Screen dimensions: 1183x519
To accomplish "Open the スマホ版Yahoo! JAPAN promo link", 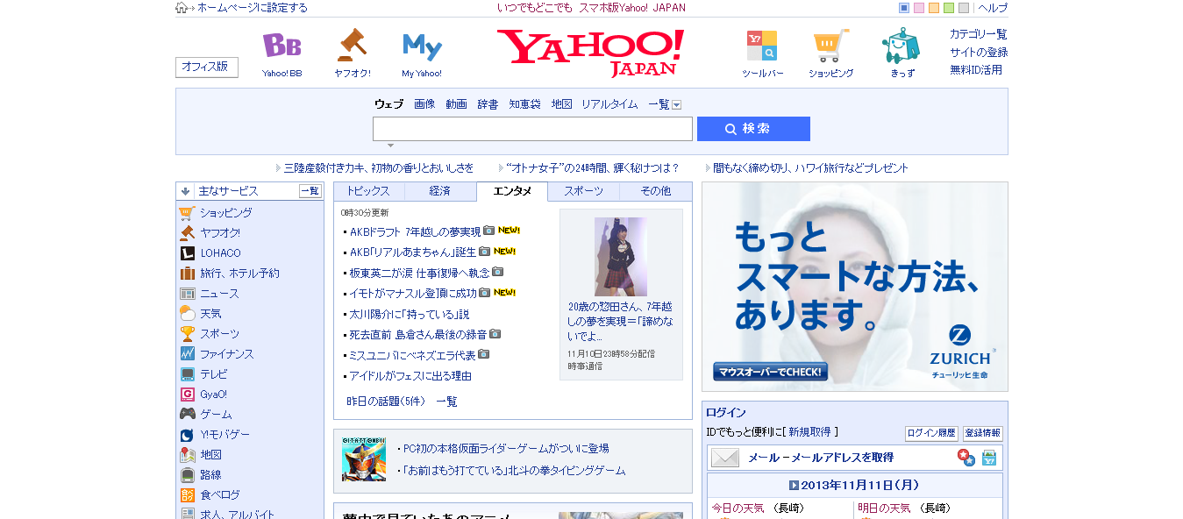I will 632,8.
